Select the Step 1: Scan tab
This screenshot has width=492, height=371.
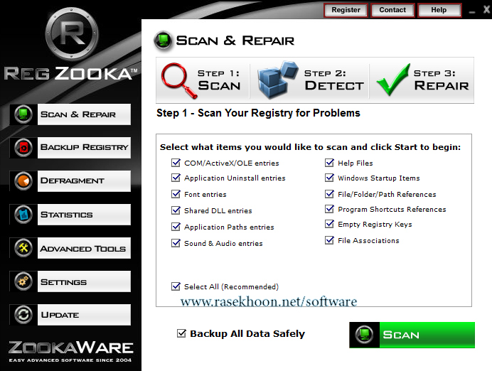(203, 80)
